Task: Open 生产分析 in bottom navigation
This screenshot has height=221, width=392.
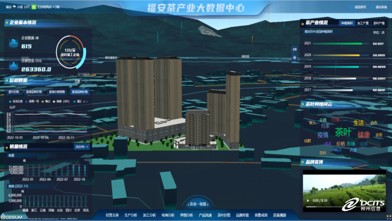Action: (131, 216)
